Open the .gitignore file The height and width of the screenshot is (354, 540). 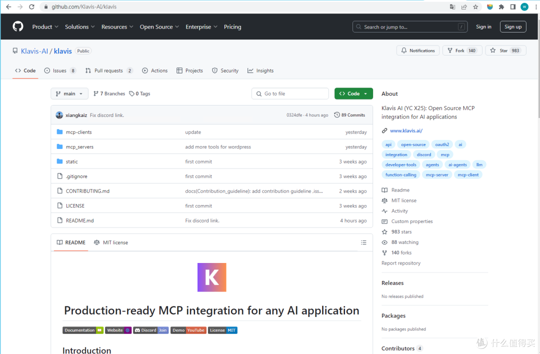click(x=76, y=176)
